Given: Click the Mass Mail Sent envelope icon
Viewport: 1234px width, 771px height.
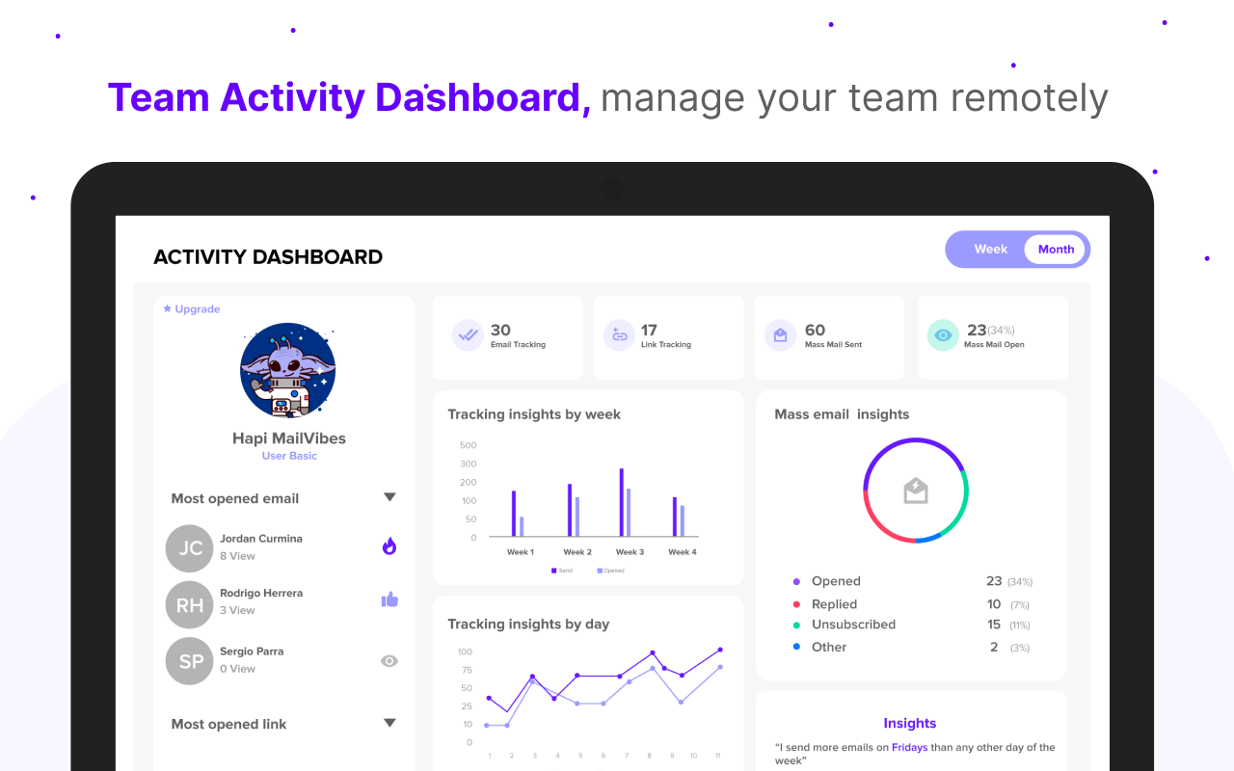Looking at the screenshot, I should tap(780, 335).
